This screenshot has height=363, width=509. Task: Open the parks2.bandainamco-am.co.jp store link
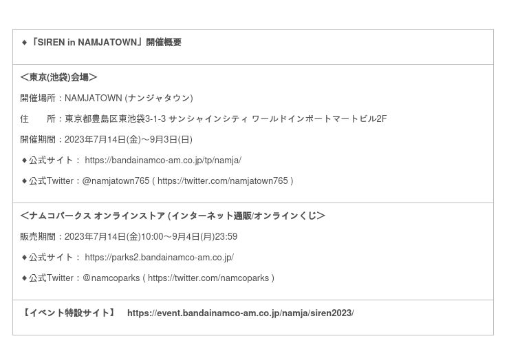pyautogui.click(x=159, y=258)
